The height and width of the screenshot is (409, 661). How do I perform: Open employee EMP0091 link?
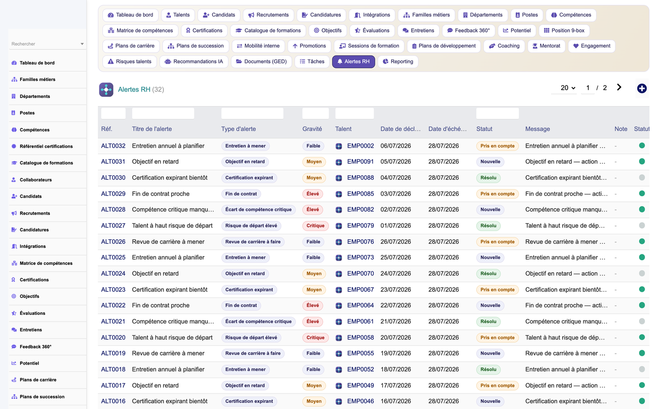click(360, 161)
